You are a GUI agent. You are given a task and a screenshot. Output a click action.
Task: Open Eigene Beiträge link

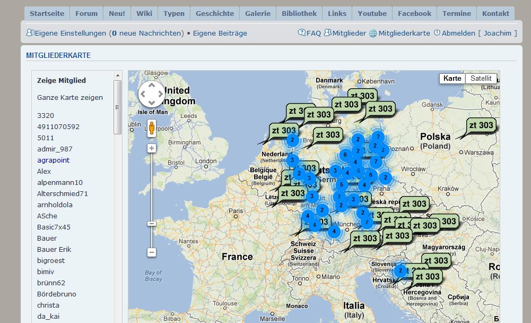point(220,33)
